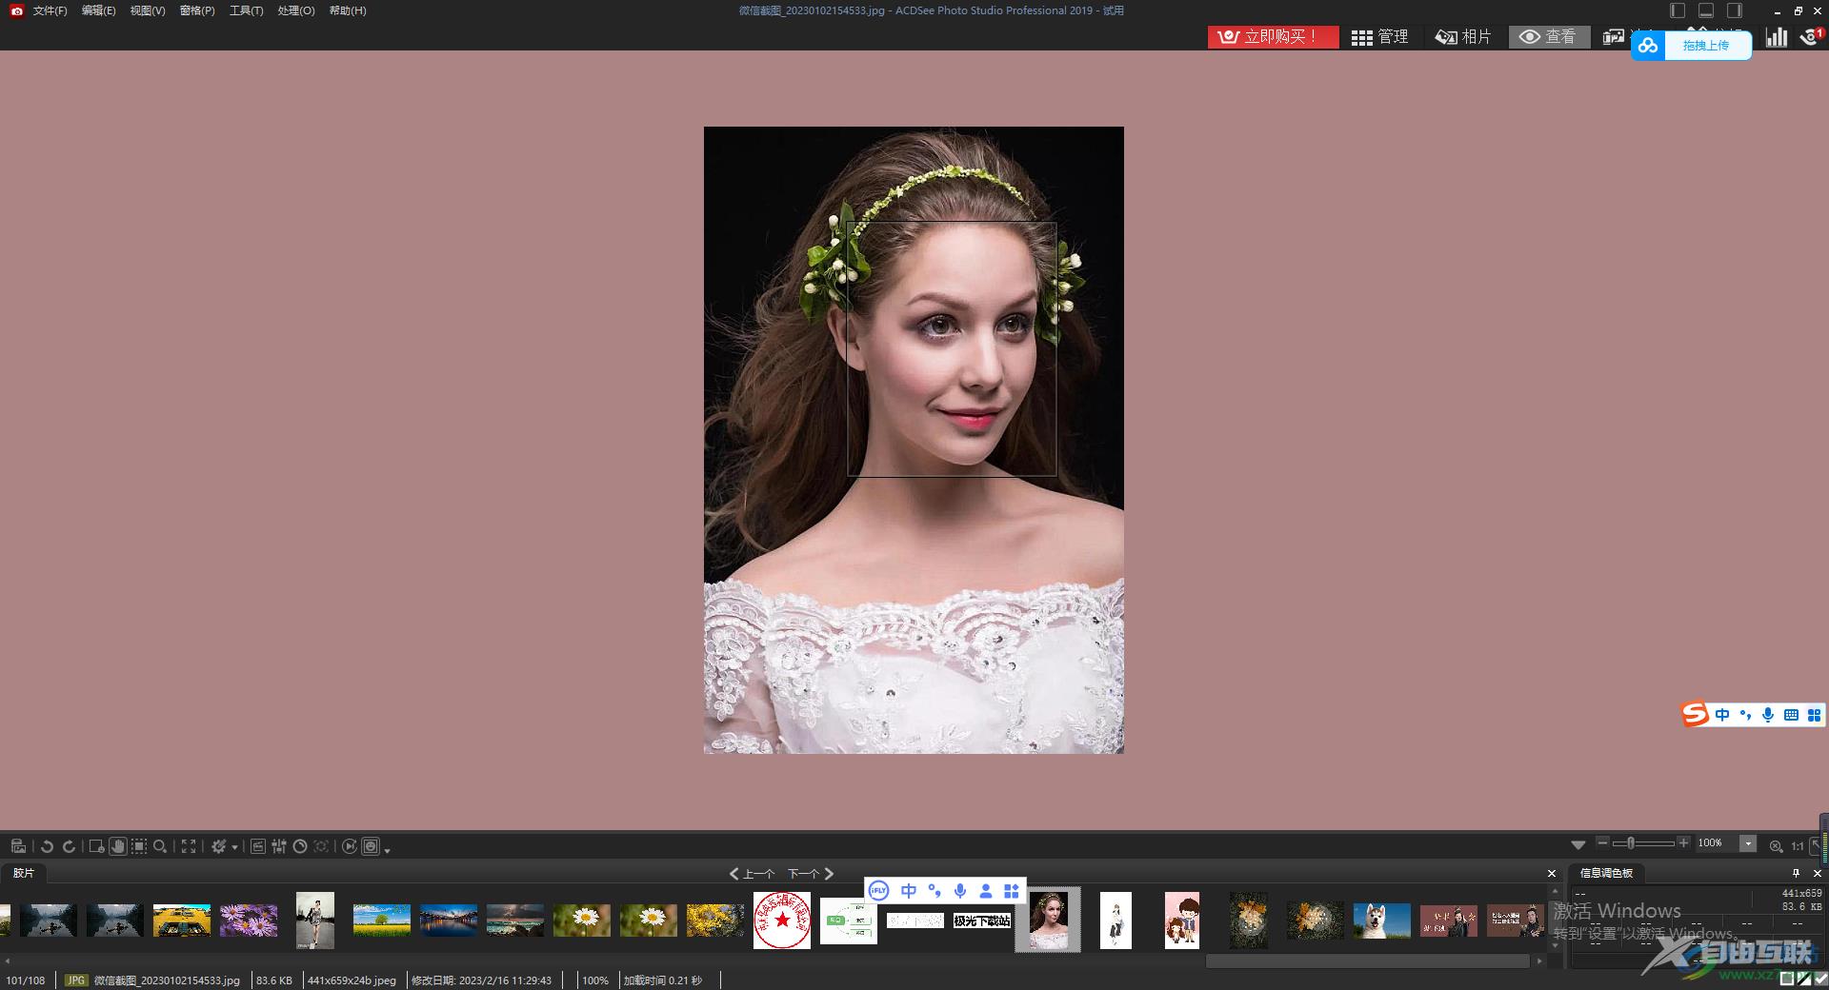Switch to 管理 manage mode
Screen dimensions: 1829x990
pyautogui.click(x=1379, y=36)
